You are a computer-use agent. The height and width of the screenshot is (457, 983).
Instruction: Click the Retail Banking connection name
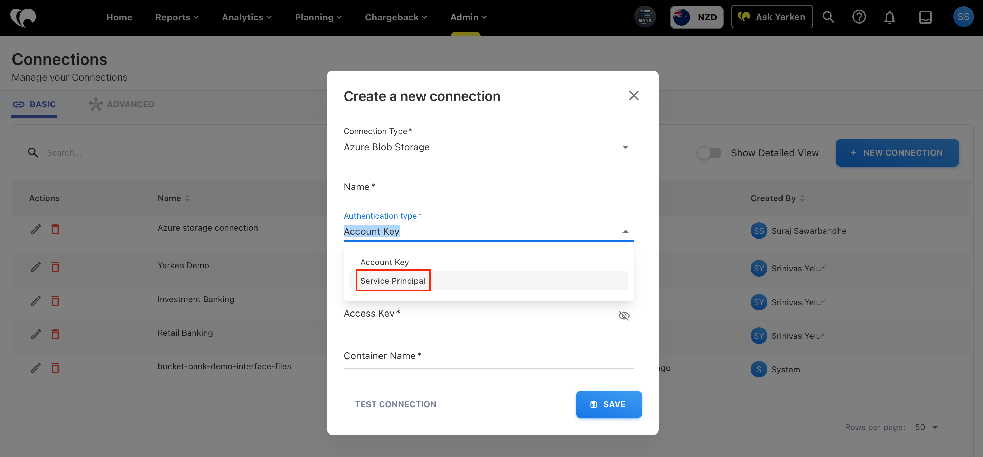pos(185,333)
